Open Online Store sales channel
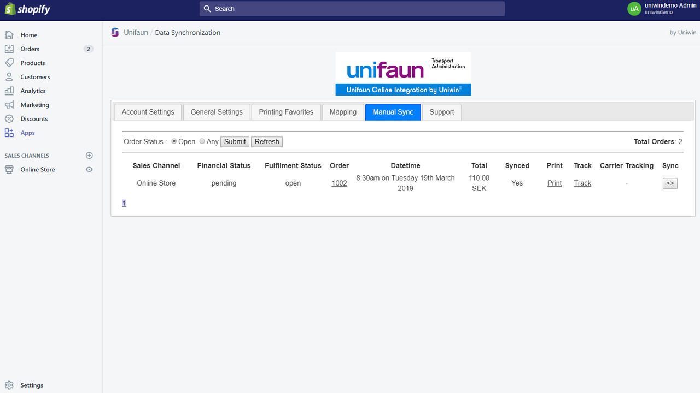The width and height of the screenshot is (700, 393). click(x=38, y=169)
